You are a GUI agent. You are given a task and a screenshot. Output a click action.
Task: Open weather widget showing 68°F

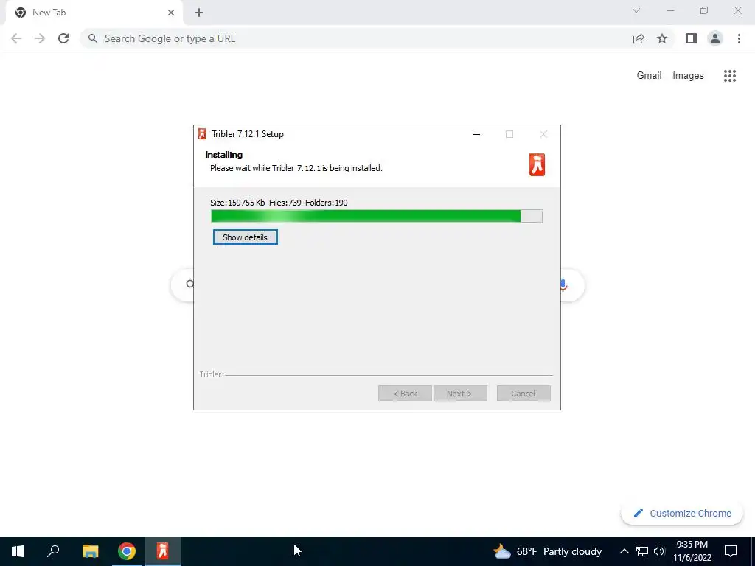click(x=548, y=551)
